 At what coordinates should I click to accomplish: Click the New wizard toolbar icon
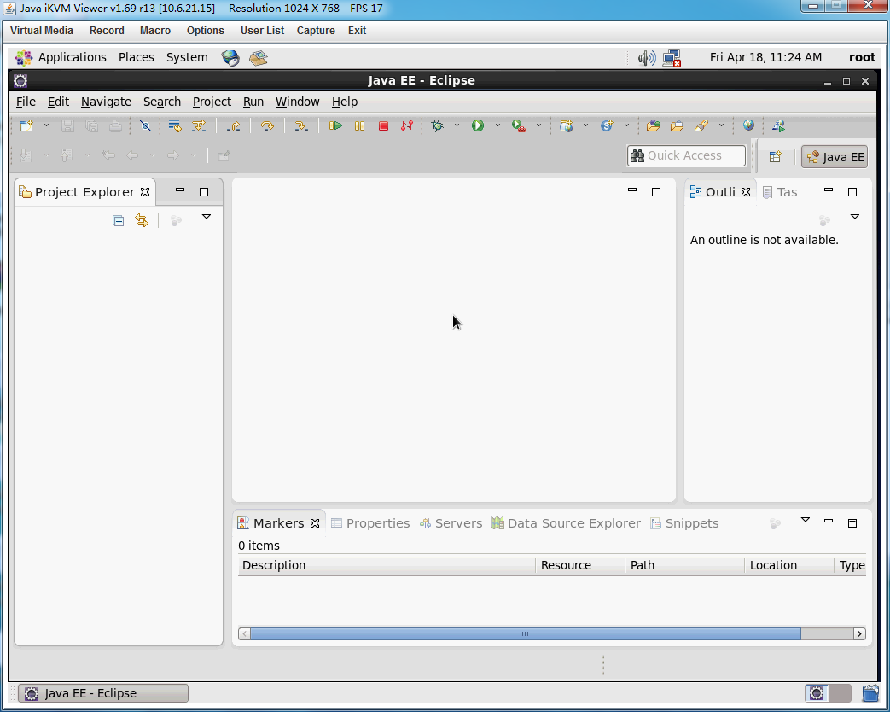pos(26,126)
